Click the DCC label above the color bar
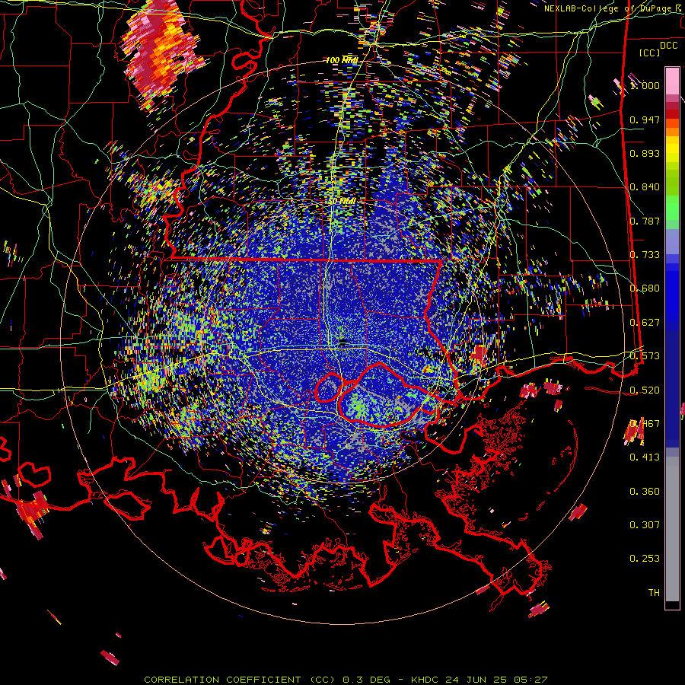The width and height of the screenshot is (685, 685). [668, 46]
